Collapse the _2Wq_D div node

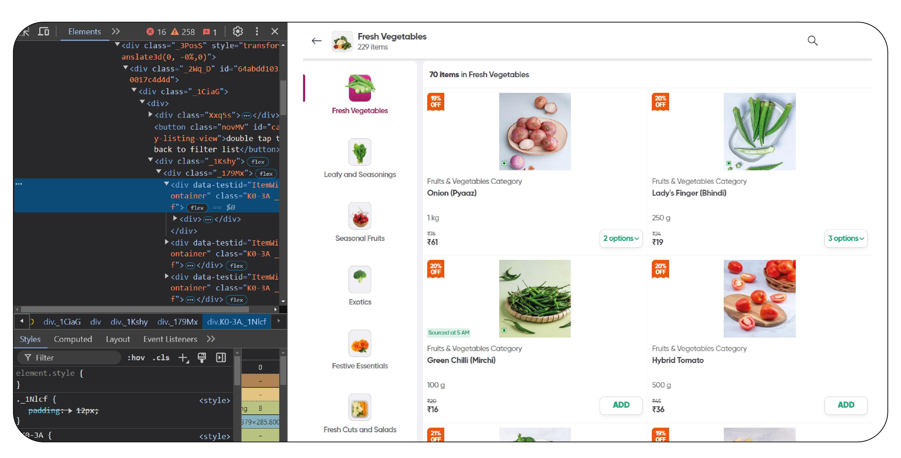pyautogui.click(x=125, y=68)
